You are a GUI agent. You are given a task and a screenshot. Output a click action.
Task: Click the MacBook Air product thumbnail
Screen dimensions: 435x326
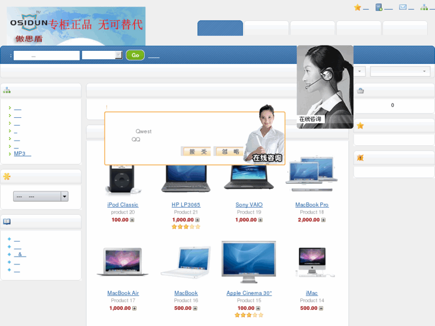(123, 262)
